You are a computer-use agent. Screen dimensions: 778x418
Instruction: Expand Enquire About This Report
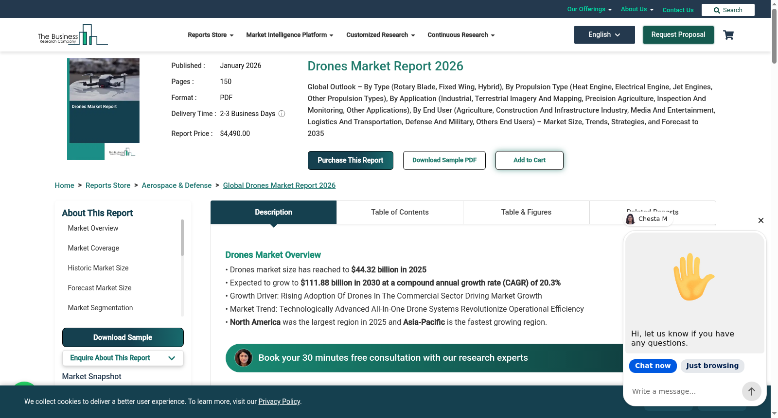123,358
